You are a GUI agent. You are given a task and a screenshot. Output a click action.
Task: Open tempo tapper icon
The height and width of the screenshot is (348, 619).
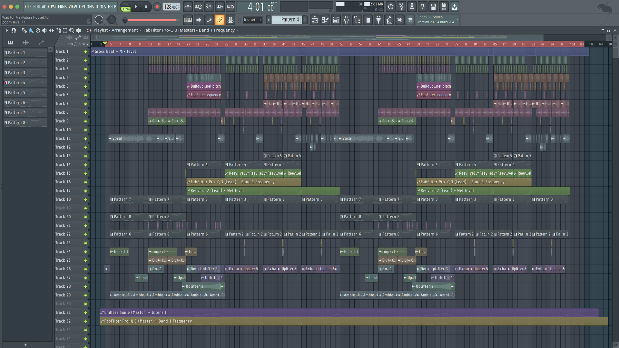click(389, 20)
